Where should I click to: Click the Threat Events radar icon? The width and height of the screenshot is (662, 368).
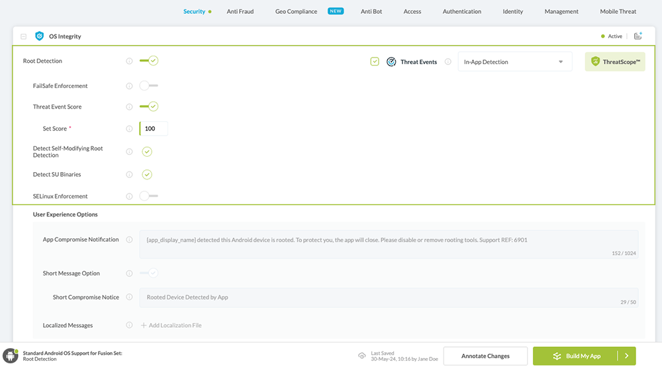[391, 62]
